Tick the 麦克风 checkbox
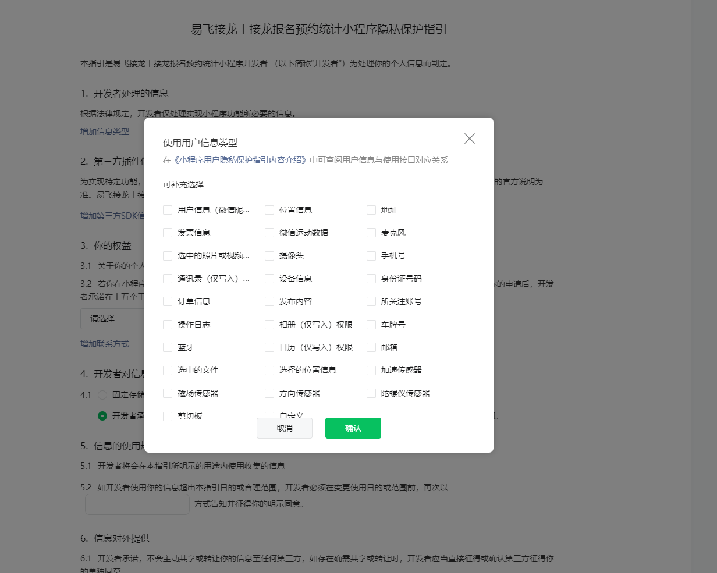This screenshot has width=717, height=573. pyautogui.click(x=371, y=233)
